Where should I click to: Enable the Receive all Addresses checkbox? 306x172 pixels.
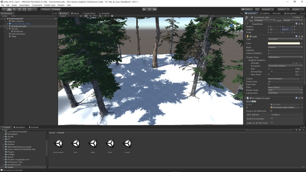click(271, 111)
